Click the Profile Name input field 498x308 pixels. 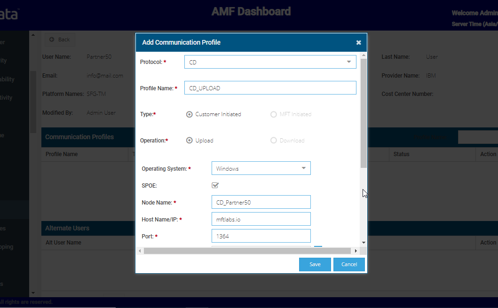270,88
